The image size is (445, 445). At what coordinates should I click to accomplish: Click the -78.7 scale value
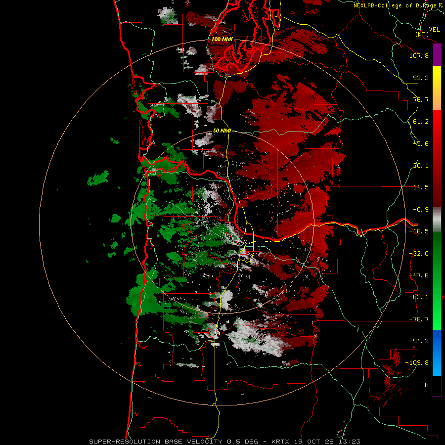point(419,319)
